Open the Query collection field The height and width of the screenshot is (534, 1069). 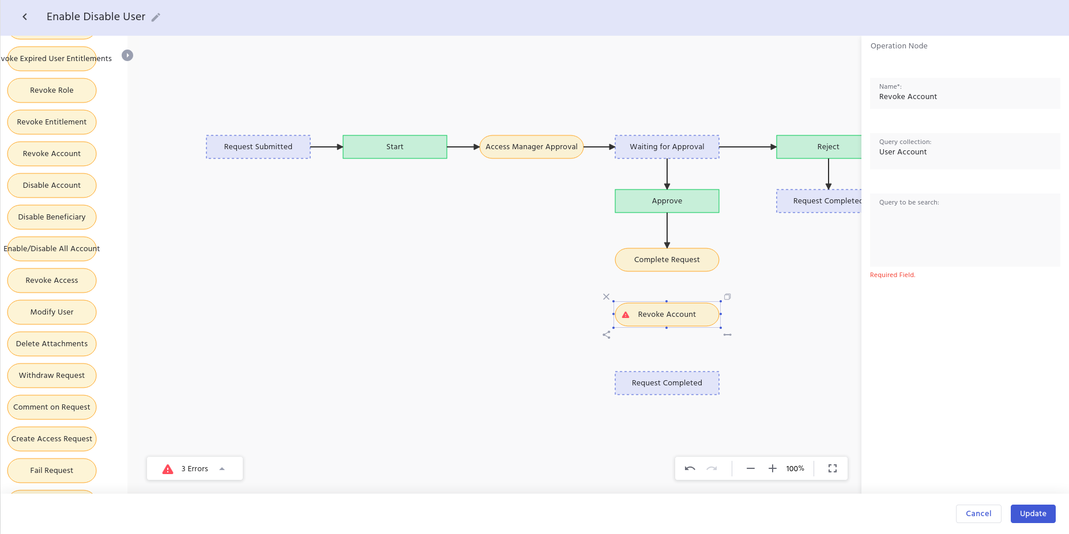(x=965, y=152)
